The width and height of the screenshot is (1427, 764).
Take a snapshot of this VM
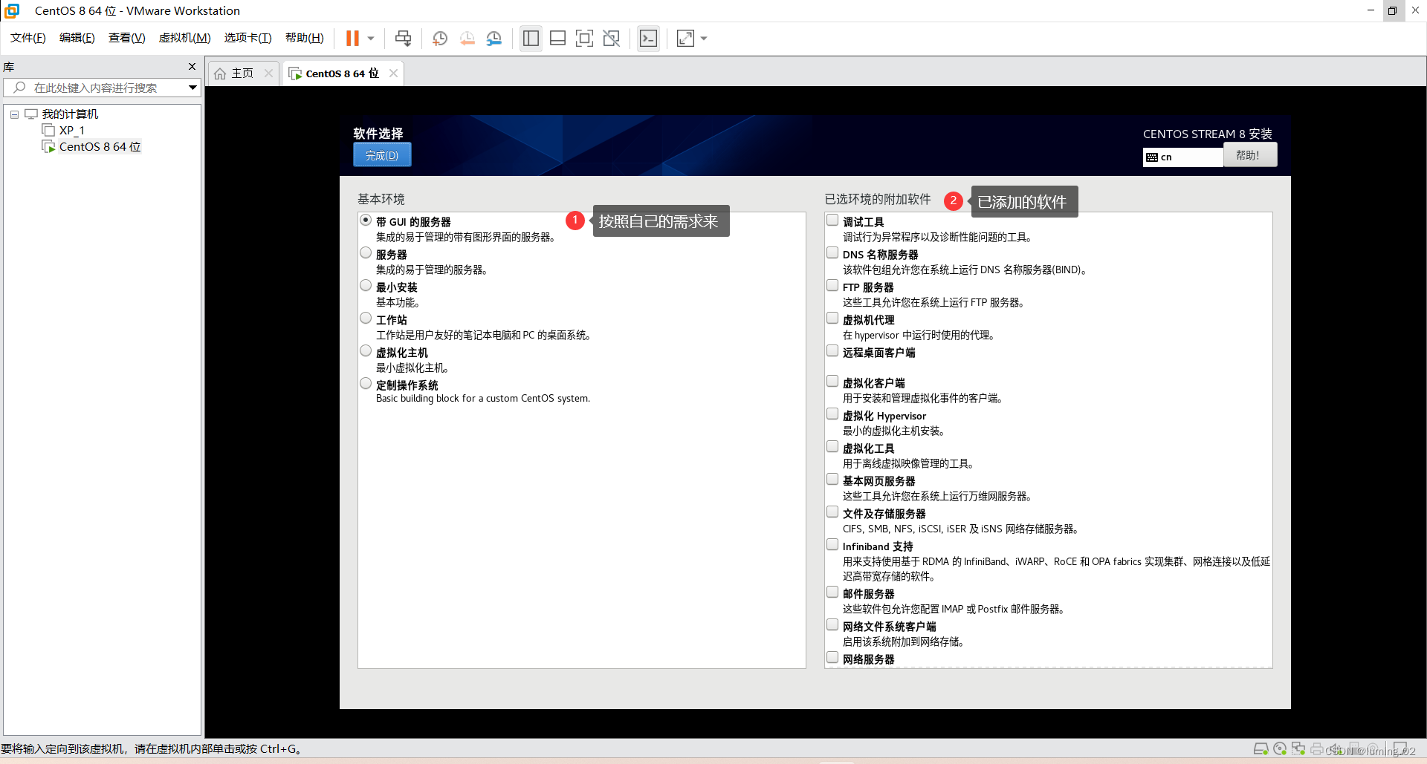[440, 38]
